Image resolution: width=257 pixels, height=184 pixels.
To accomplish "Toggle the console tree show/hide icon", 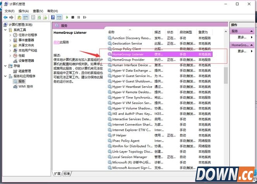I will pyautogui.click(x=26, y=17).
